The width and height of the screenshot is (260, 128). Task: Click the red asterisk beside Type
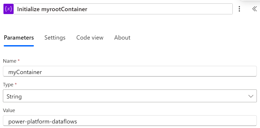[16, 84]
